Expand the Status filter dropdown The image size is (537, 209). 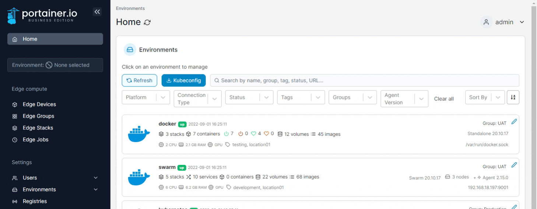[x=249, y=98]
